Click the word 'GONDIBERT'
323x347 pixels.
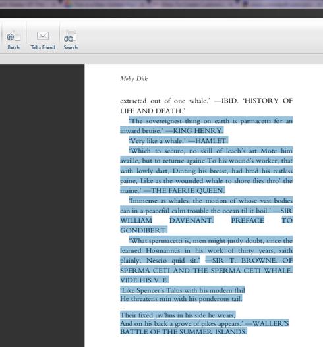click(x=143, y=230)
